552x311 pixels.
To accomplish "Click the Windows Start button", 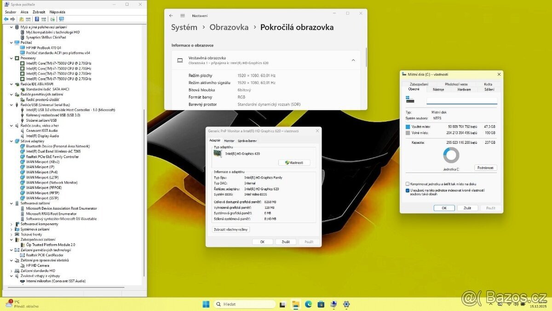I will click(x=206, y=304).
